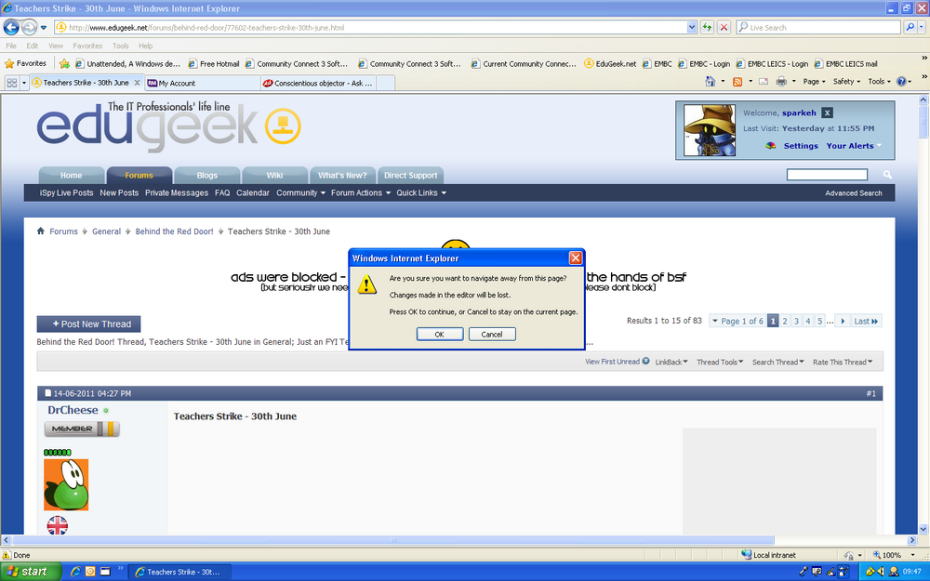Image resolution: width=930 pixels, height=581 pixels.
Task: Click the Home icon in command bar
Action: tap(710, 82)
